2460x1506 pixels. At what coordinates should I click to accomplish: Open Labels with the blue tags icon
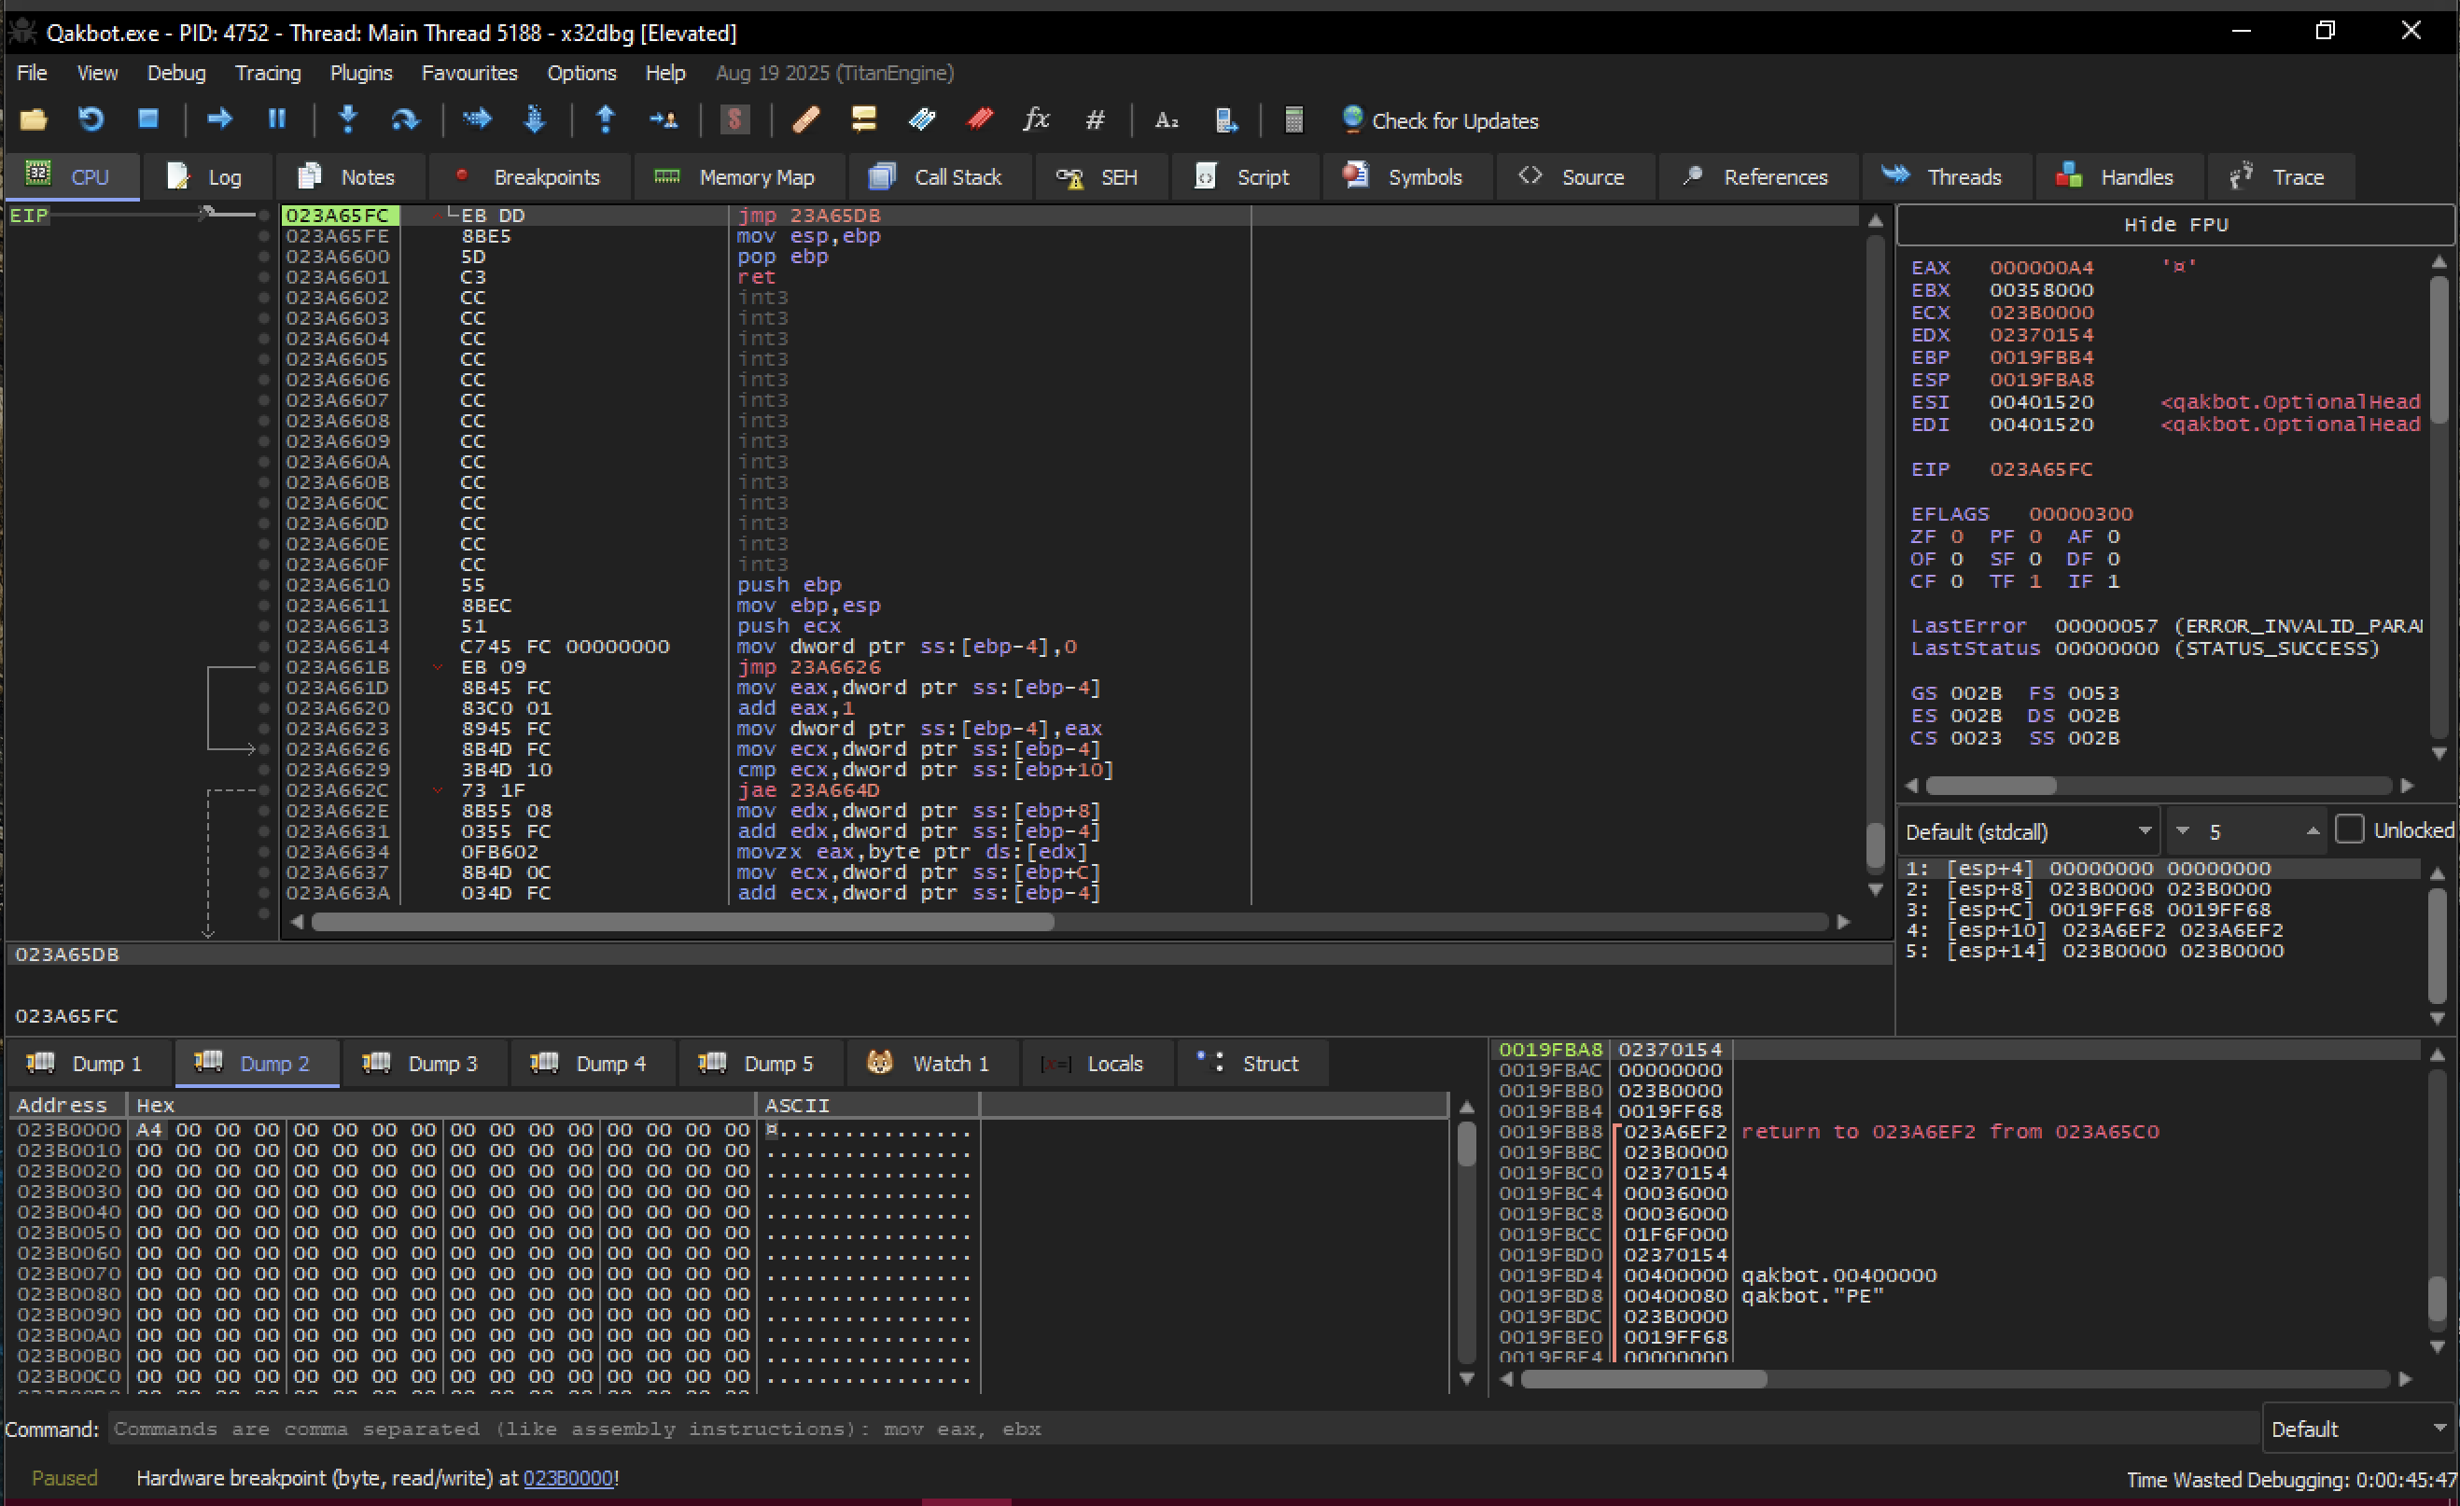coord(921,120)
